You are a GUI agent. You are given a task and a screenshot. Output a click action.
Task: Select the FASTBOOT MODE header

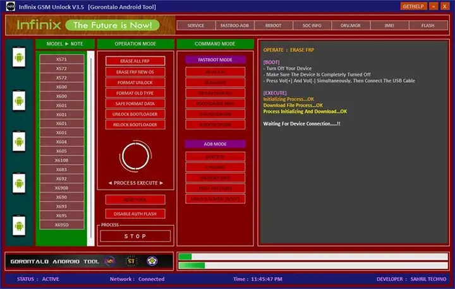(x=215, y=60)
